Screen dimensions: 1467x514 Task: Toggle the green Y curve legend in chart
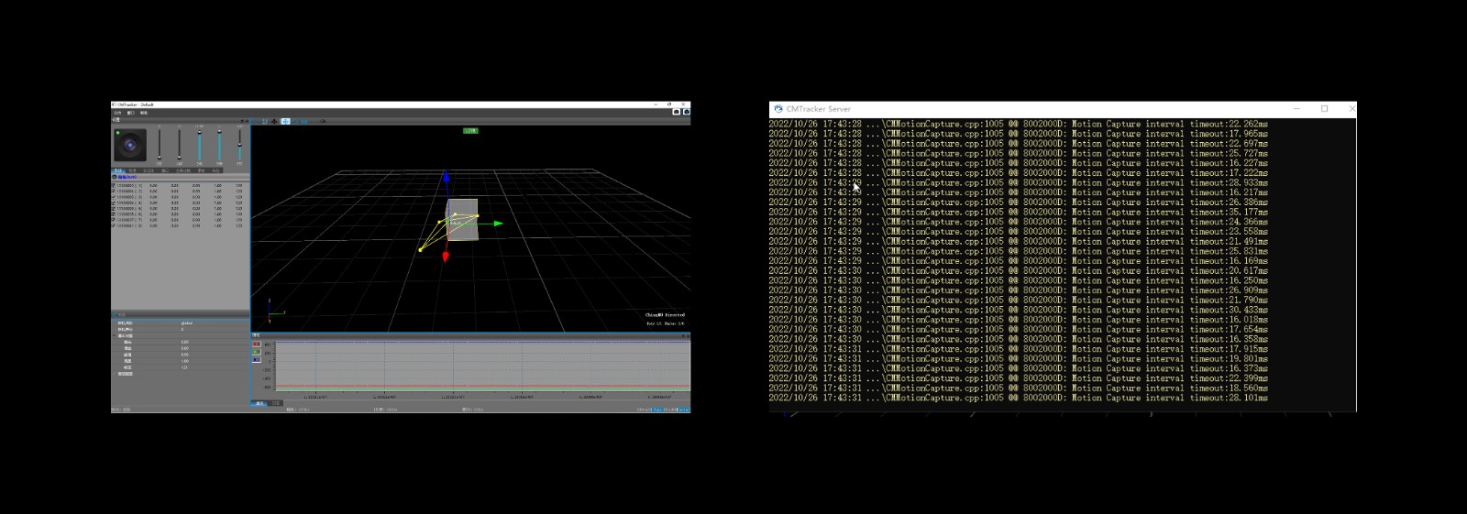[x=257, y=352]
